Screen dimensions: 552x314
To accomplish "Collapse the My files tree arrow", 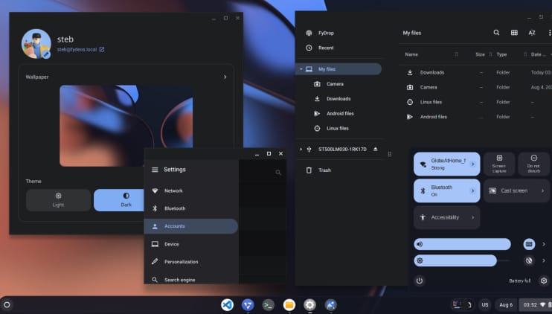I will [x=301, y=69].
